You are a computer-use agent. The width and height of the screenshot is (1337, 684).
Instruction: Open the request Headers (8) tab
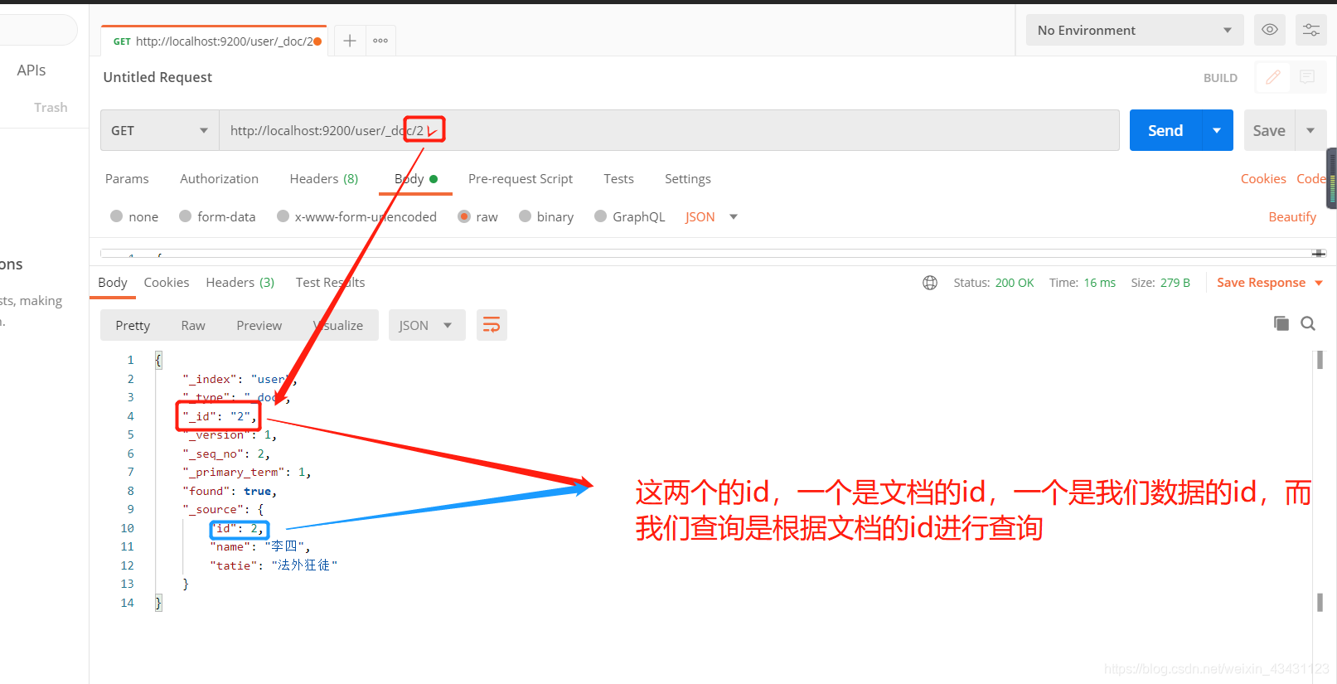click(324, 178)
